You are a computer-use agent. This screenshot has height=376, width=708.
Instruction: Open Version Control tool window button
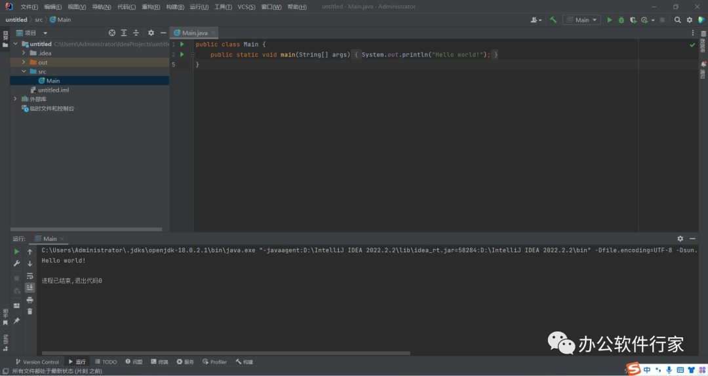37,362
